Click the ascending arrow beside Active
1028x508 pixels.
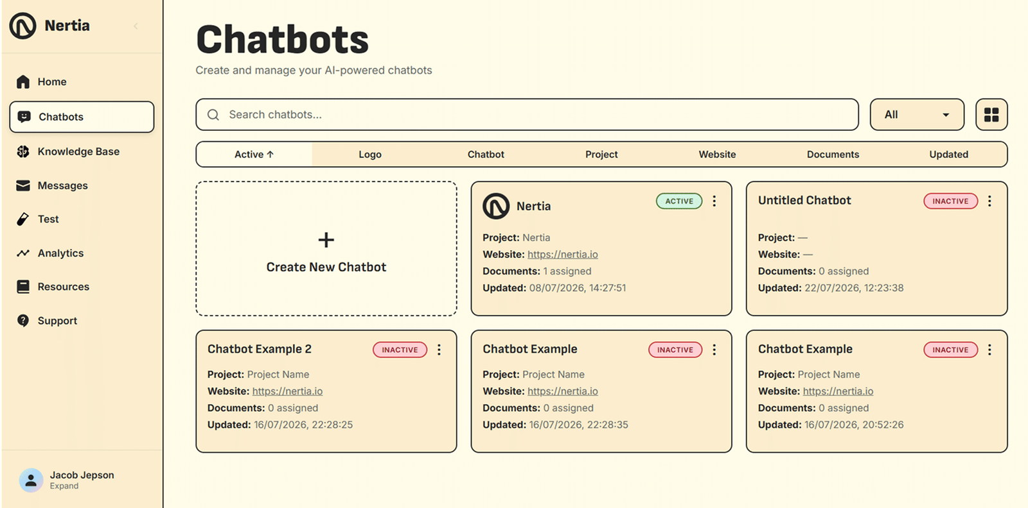tap(270, 155)
